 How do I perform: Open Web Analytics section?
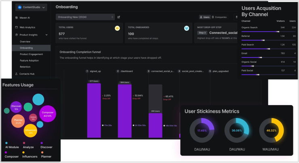click(27, 27)
